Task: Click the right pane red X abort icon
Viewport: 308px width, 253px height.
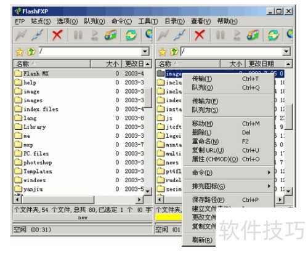Action: click(x=200, y=35)
